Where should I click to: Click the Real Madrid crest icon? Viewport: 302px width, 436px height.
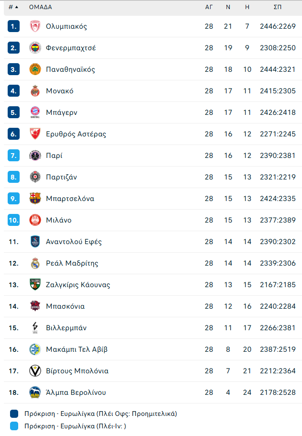35,263
